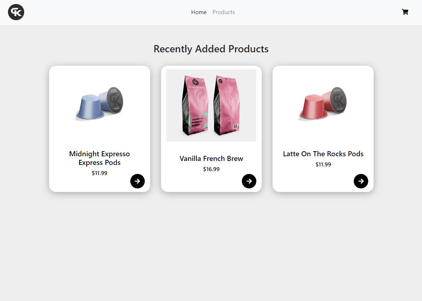Click the Latte On The Rocks Pods title
This screenshot has height=301, width=422.
pos(323,154)
